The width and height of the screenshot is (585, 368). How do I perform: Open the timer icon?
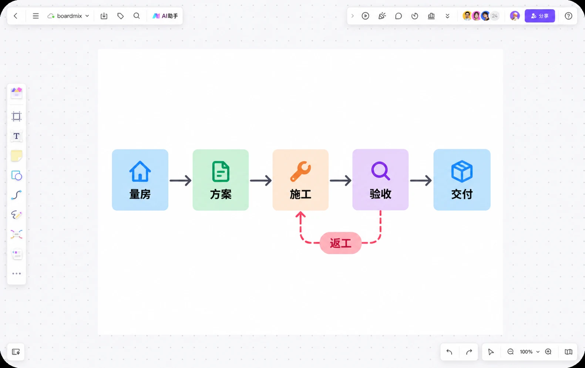pyautogui.click(x=415, y=16)
